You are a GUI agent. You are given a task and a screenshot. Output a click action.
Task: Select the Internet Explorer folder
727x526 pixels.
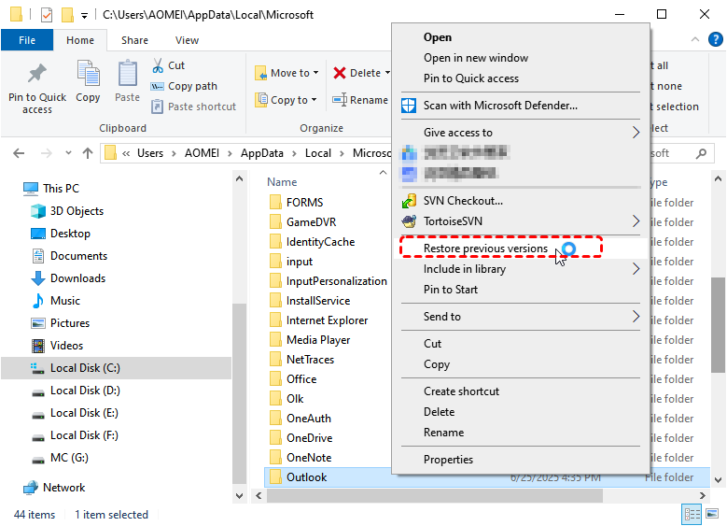(327, 320)
